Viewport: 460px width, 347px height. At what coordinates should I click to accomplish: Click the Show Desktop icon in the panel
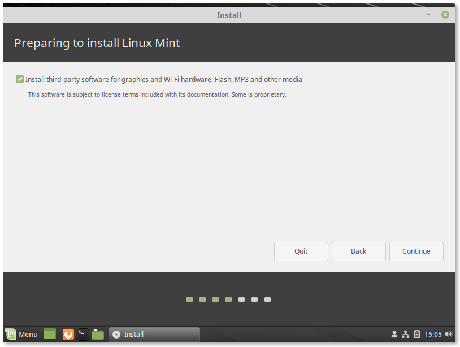click(x=50, y=334)
